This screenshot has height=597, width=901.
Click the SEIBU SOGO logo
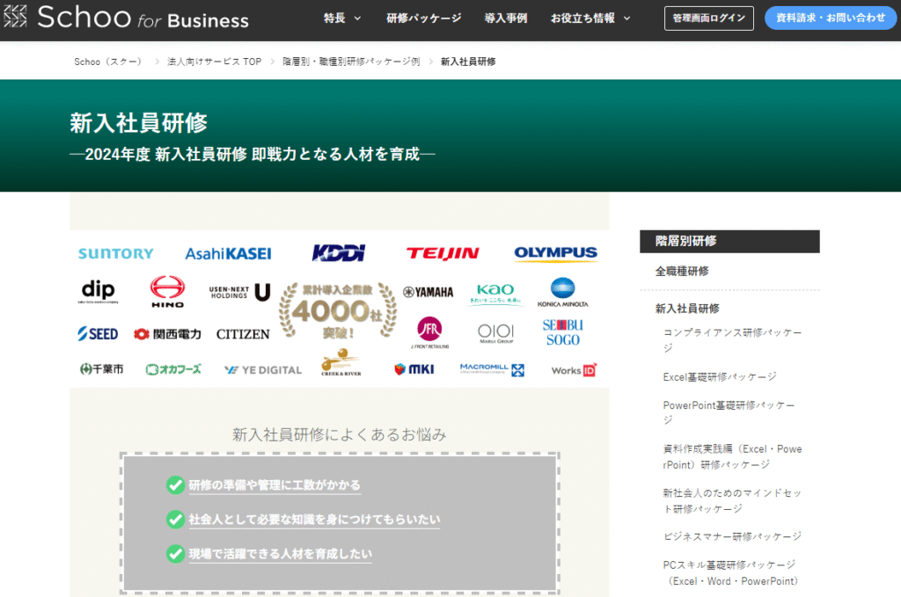(x=562, y=332)
